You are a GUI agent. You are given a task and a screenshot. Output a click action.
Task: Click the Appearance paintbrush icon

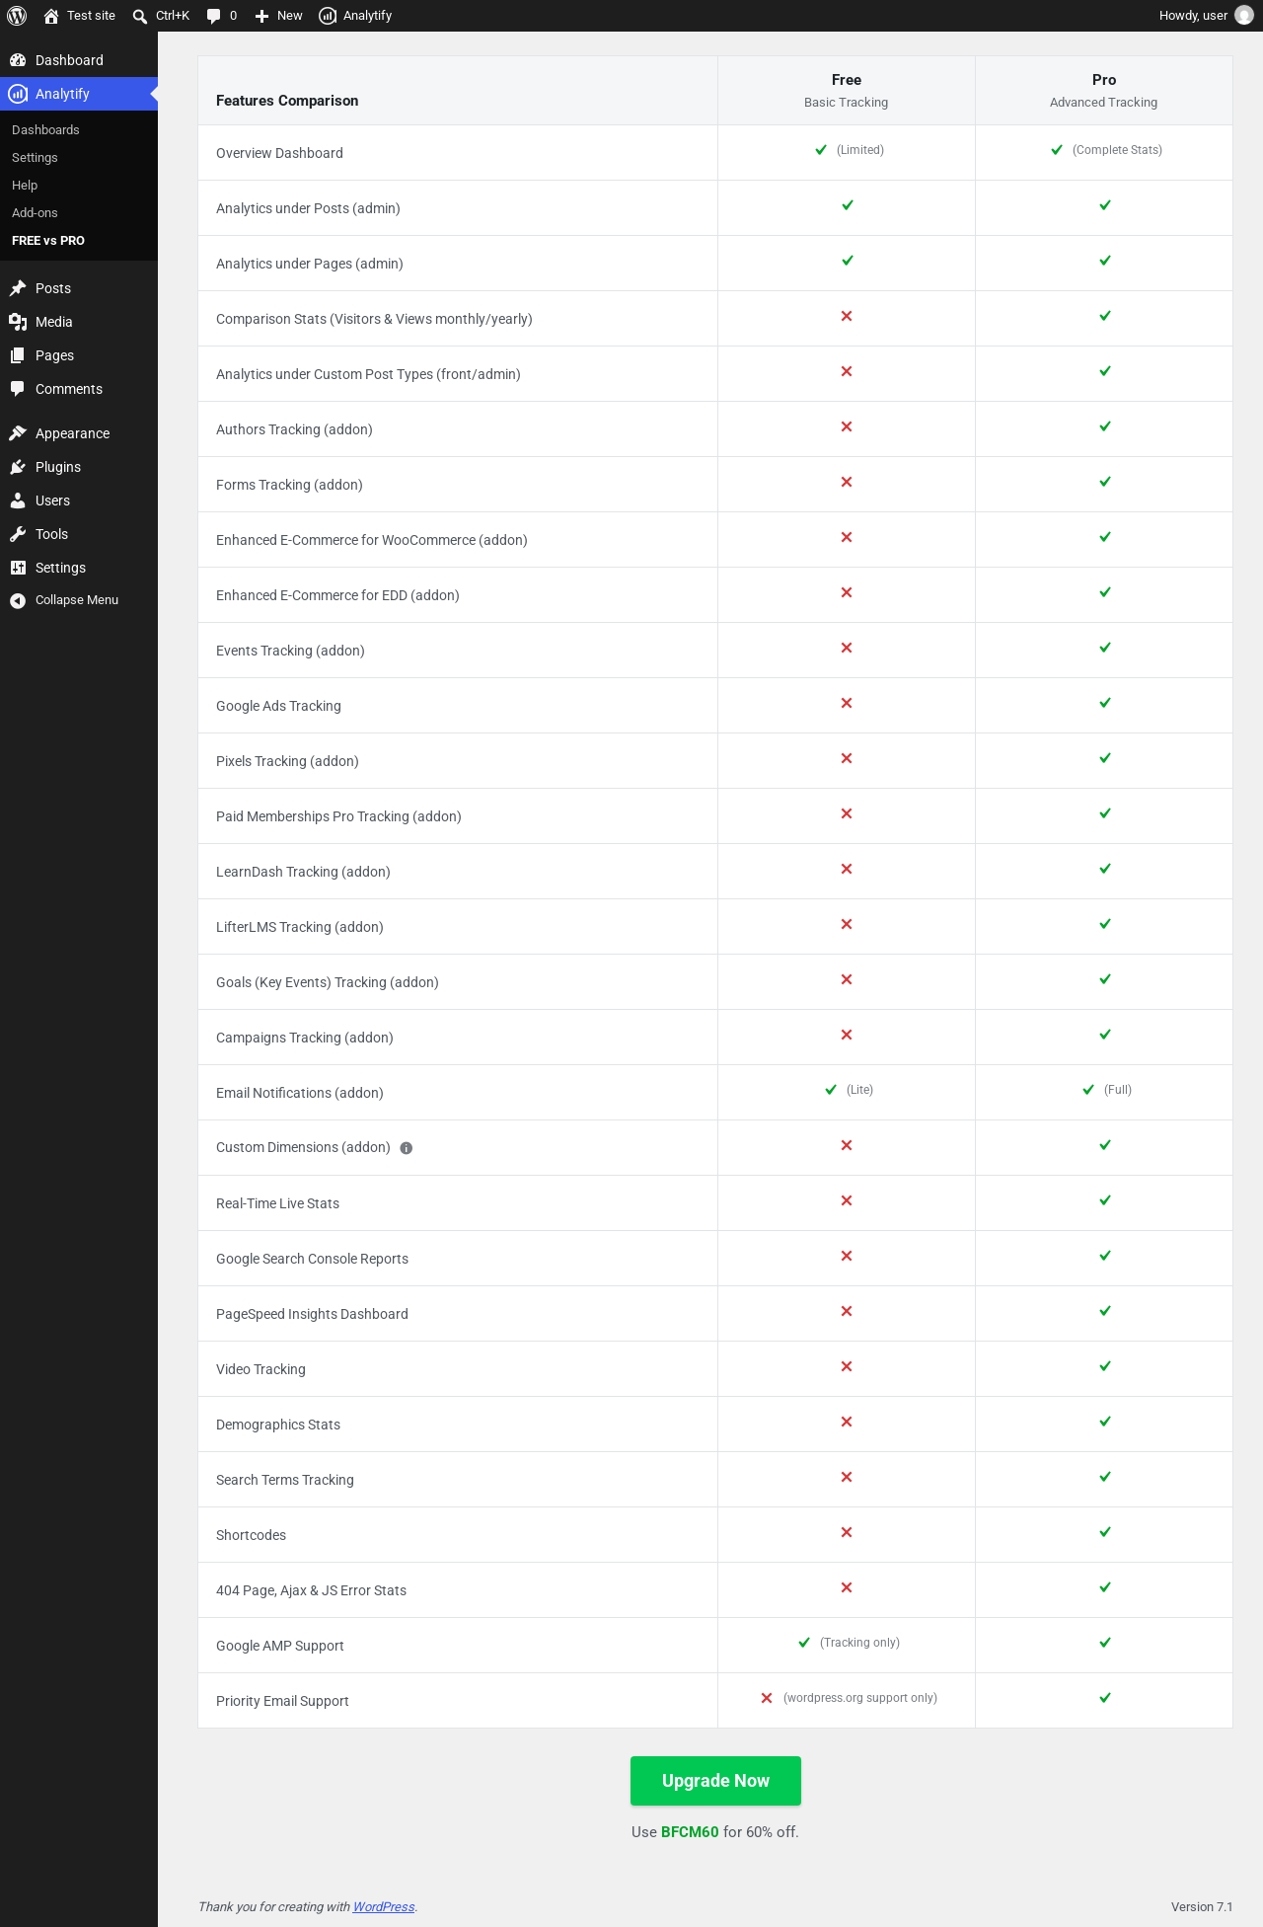tap(18, 433)
